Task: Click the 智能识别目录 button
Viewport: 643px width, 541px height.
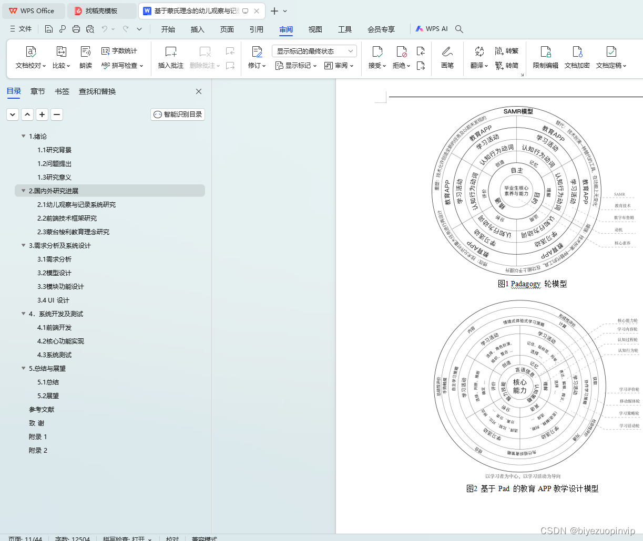Action: click(x=178, y=114)
